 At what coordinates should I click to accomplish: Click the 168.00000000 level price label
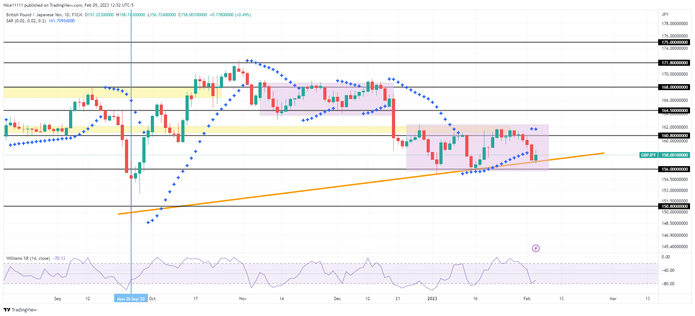click(x=674, y=87)
